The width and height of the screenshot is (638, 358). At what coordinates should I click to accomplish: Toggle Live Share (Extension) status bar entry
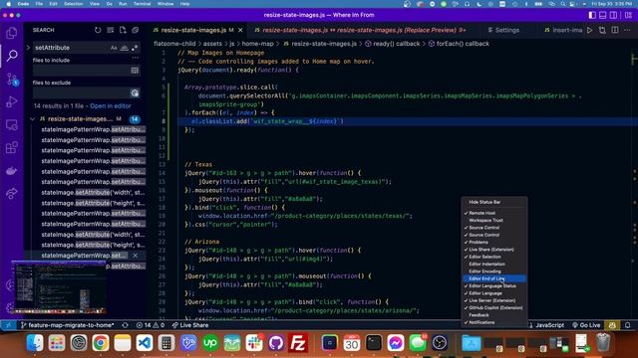[x=494, y=250]
